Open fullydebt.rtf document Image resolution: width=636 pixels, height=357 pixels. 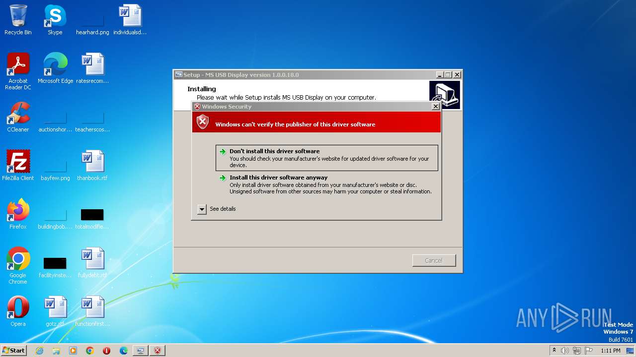tap(92, 263)
